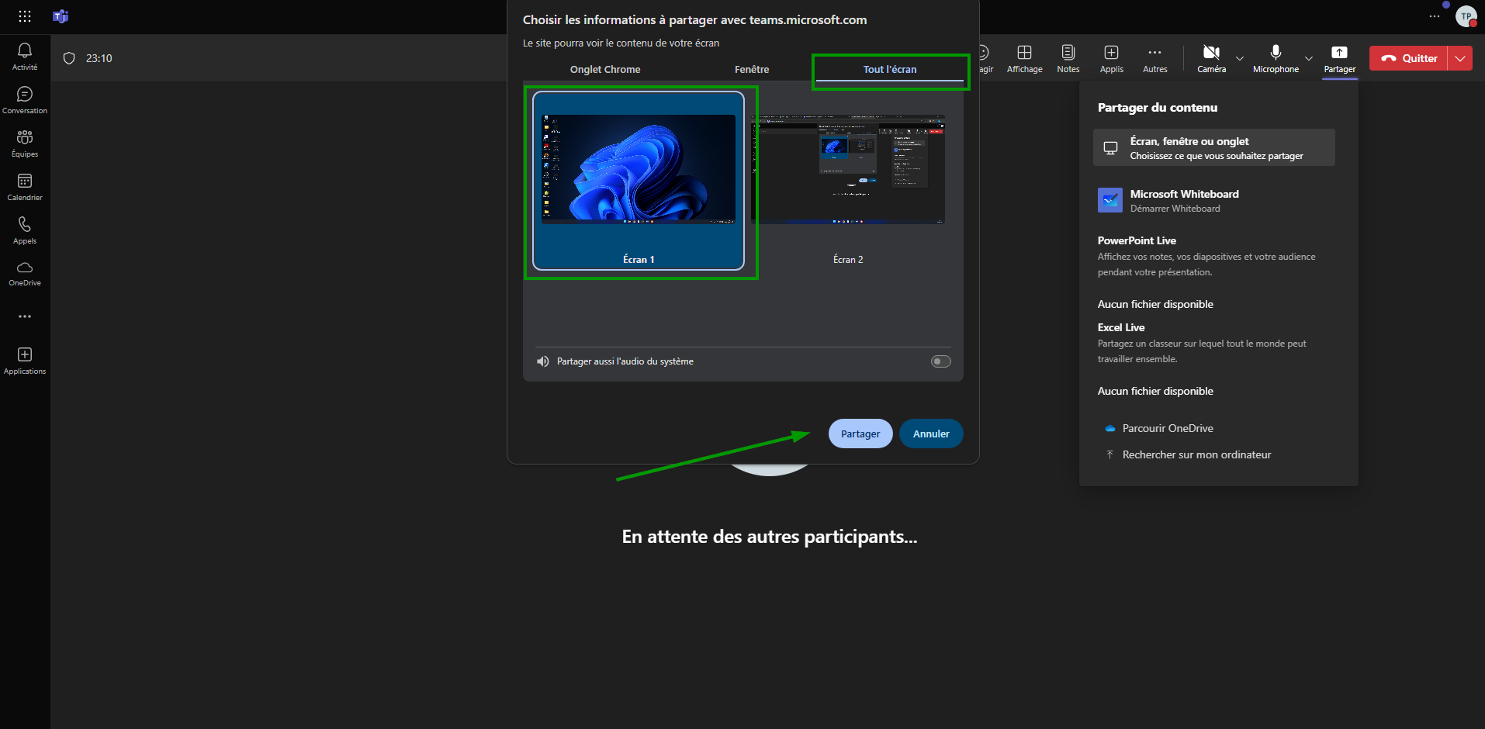Expand the Caméra options chevron
The width and height of the screenshot is (1485, 729).
tap(1239, 59)
